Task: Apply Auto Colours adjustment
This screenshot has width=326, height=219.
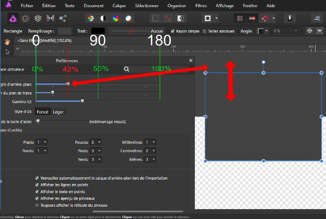Action: tap(116, 19)
